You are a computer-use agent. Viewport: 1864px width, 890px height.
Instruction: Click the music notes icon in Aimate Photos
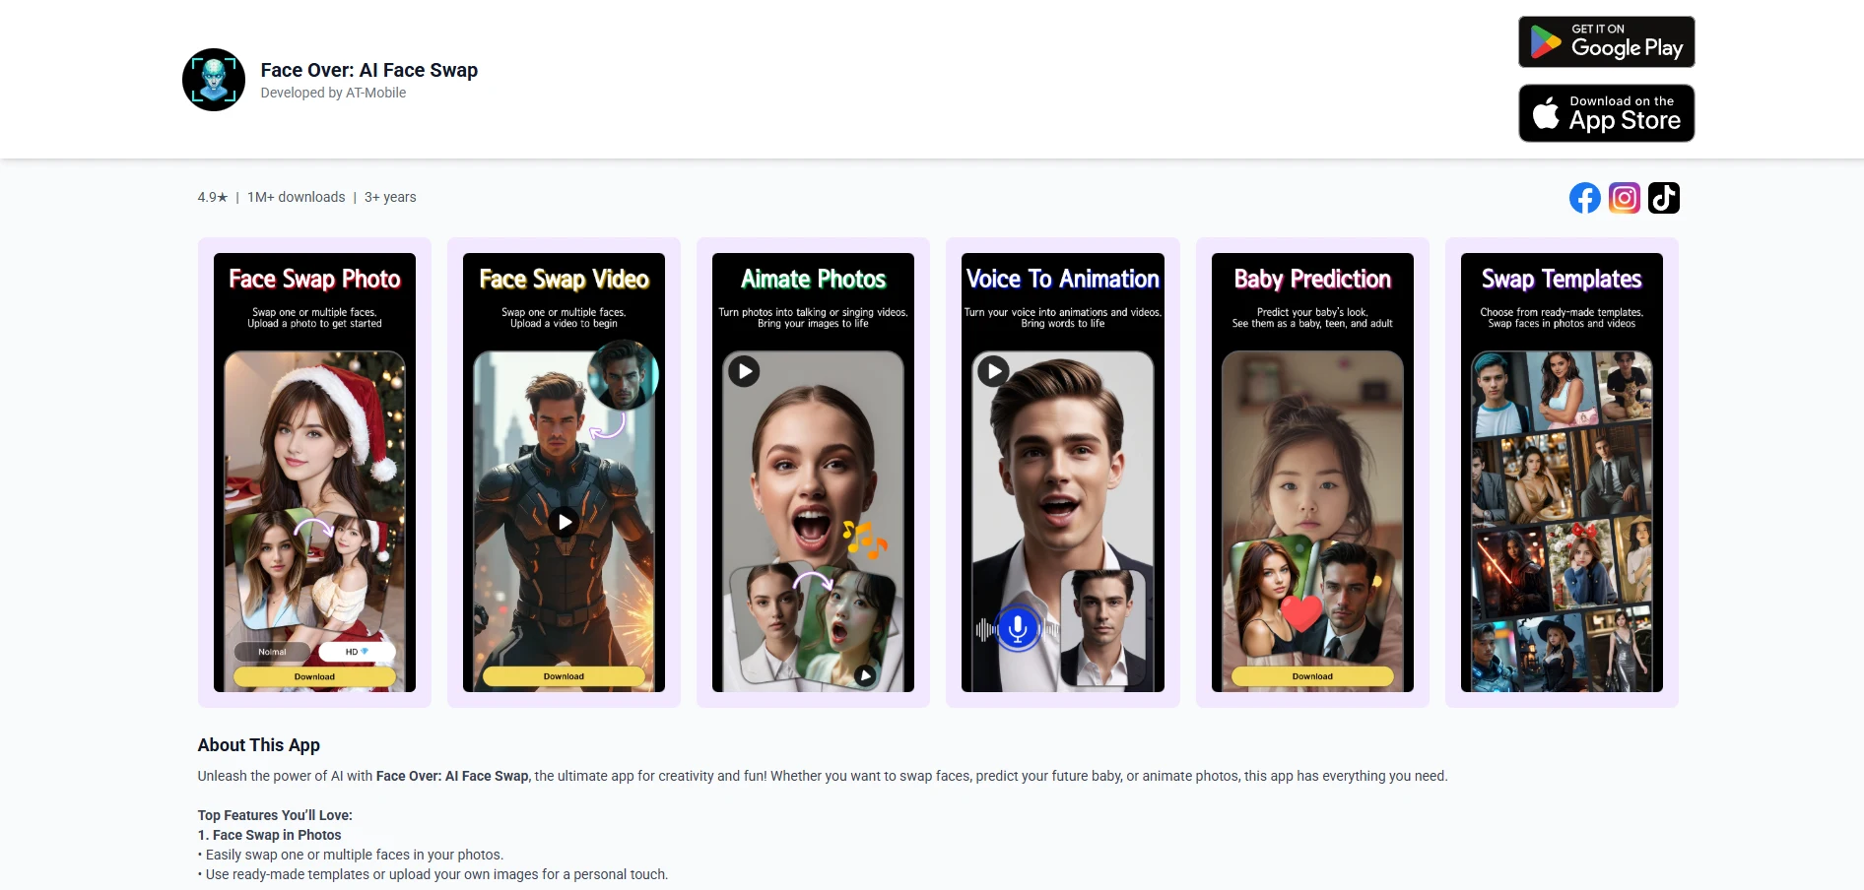pyautogui.click(x=864, y=539)
